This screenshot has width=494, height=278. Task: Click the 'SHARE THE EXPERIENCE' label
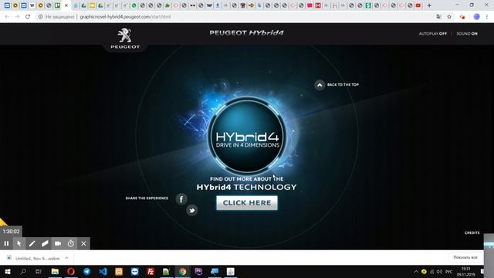click(x=147, y=198)
